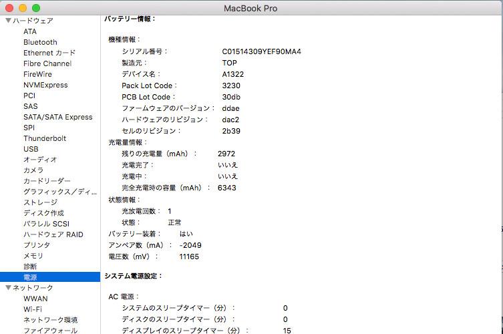Collapse the ハードウェア tree section

coord(8,21)
